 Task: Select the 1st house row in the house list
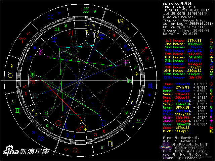185,41
